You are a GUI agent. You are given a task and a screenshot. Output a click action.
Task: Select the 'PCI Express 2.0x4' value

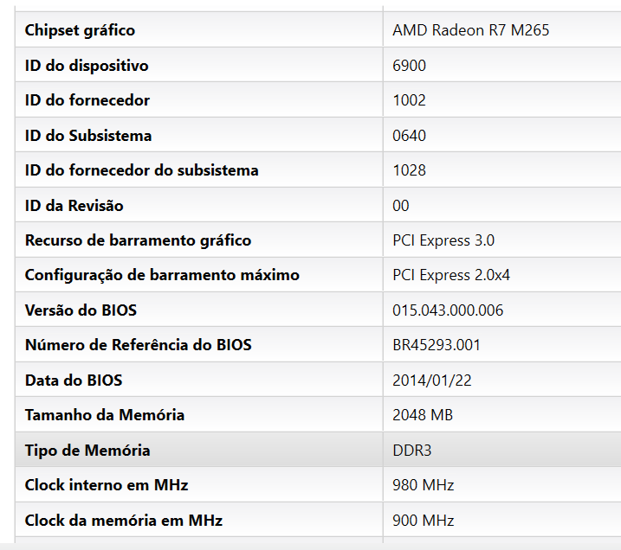(x=450, y=275)
